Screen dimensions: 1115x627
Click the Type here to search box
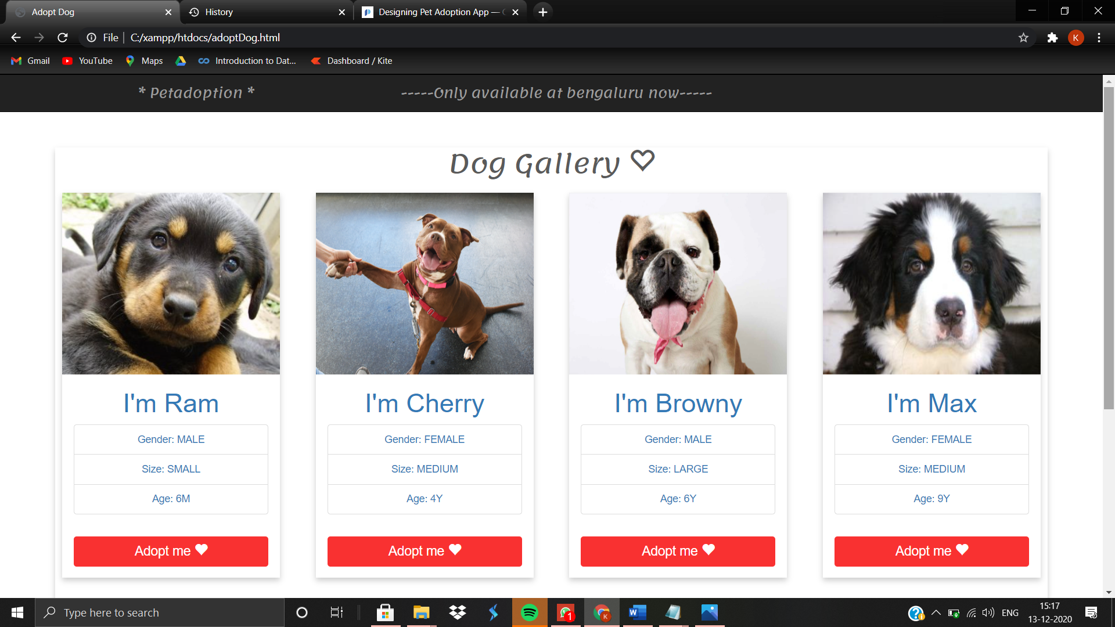click(160, 612)
